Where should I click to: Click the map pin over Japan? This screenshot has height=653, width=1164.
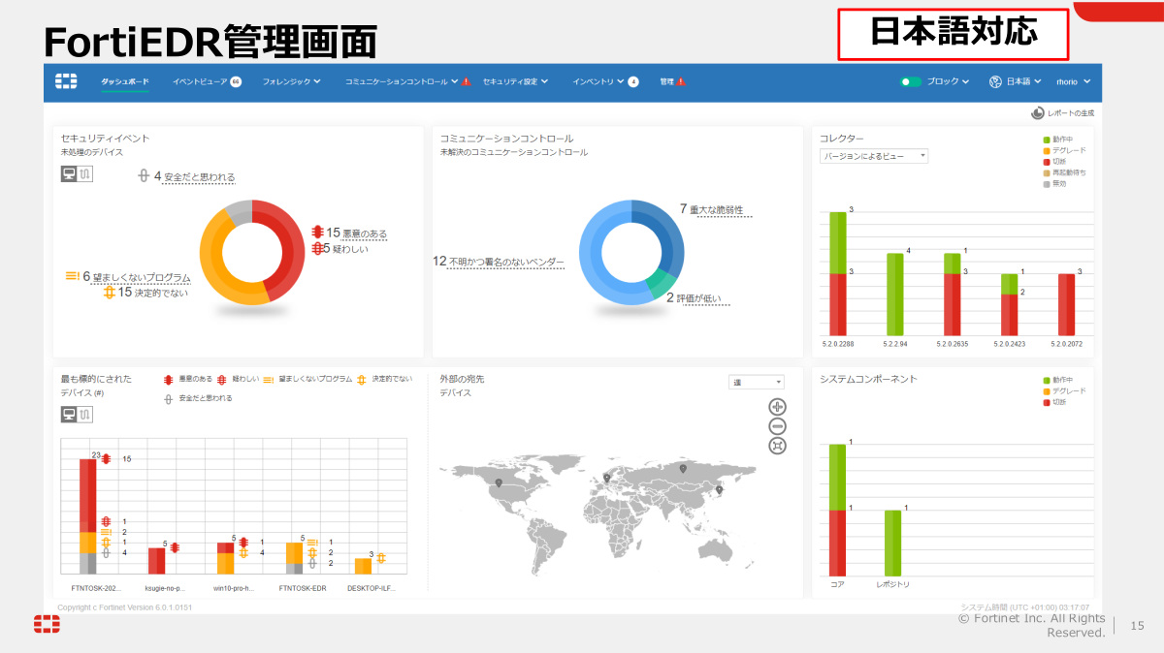click(719, 490)
